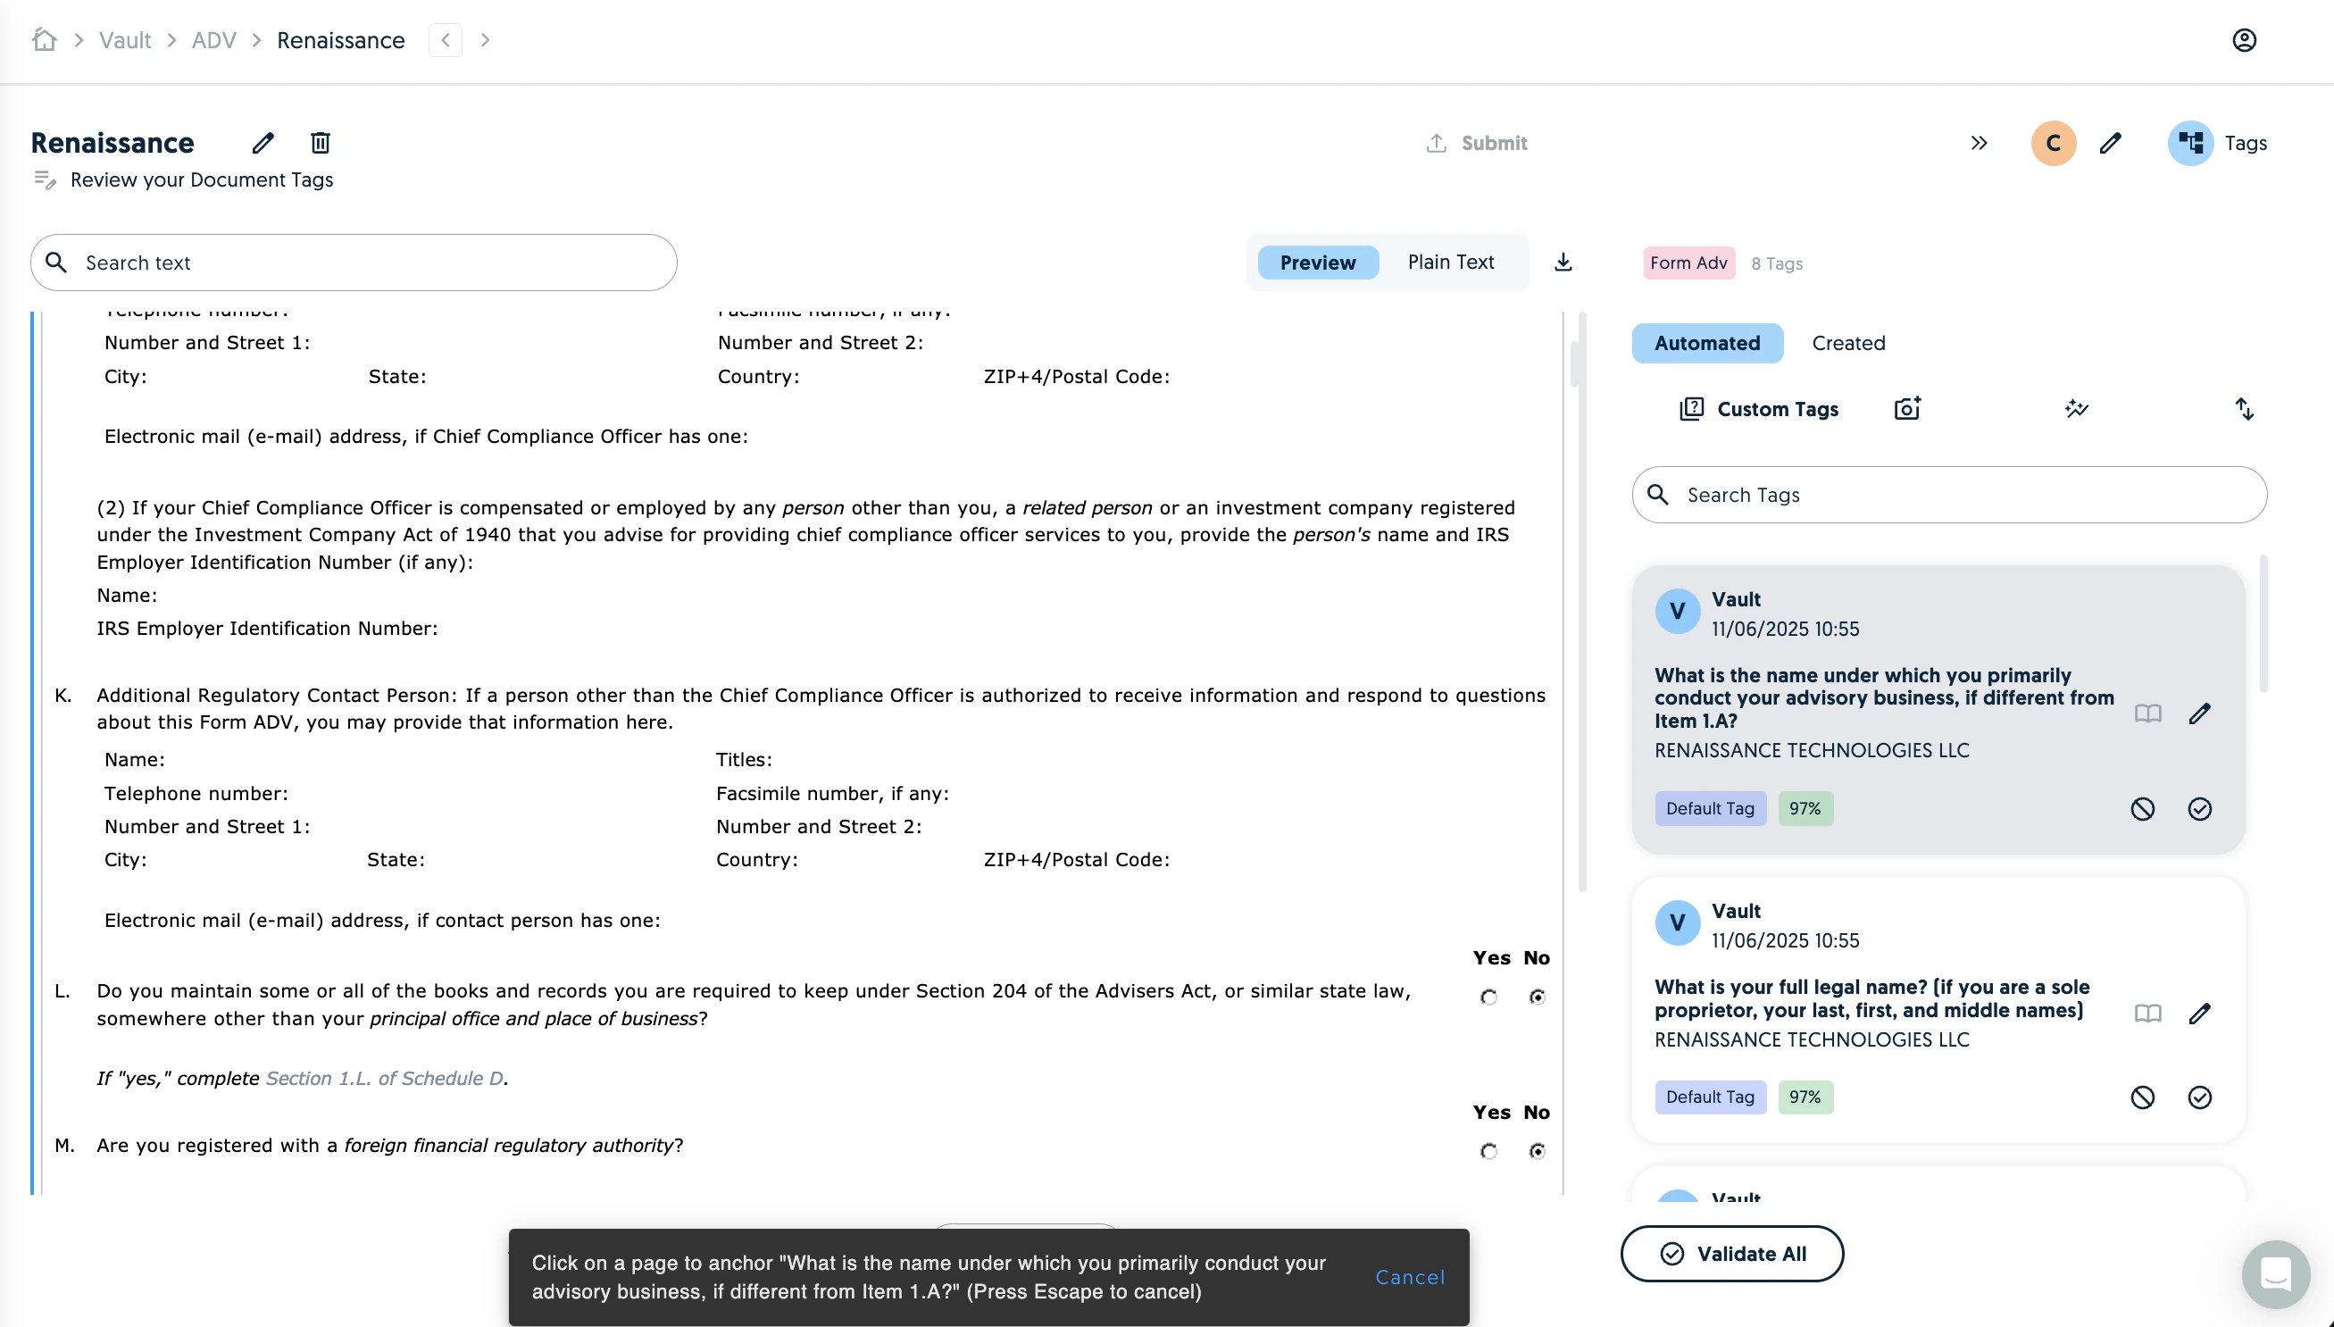Show Created tags tab
The image size is (2334, 1327).
pos(1847,344)
